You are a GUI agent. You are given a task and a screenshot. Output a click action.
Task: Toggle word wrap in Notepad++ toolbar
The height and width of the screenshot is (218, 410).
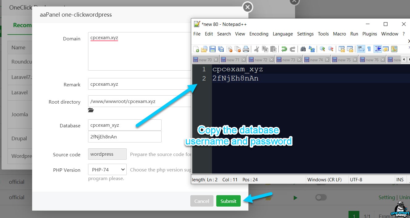point(361,49)
